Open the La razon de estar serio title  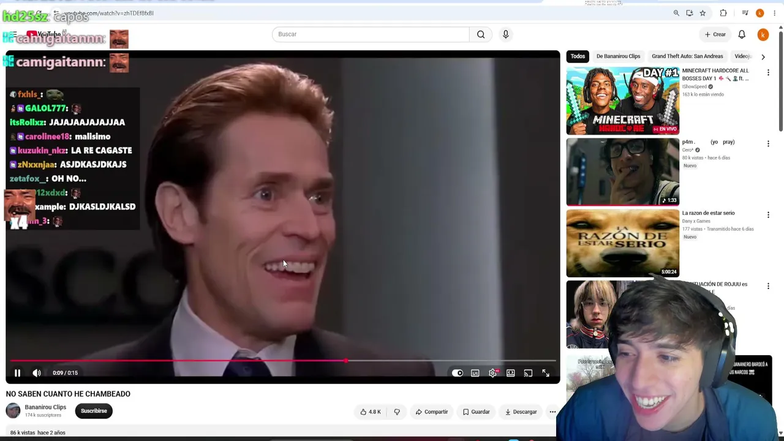point(708,213)
